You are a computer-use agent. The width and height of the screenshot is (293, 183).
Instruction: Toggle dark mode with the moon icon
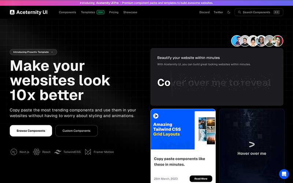pos(229,12)
